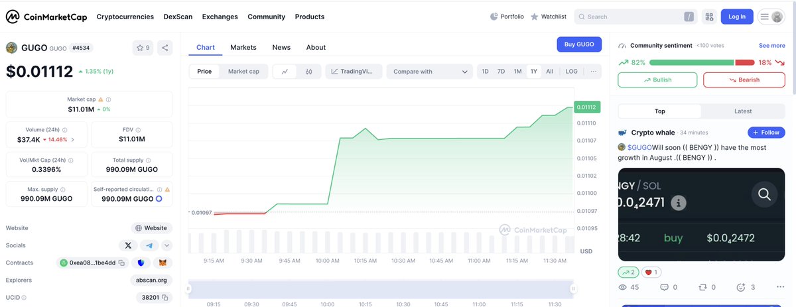
Task: Vote Bearish on community sentiment
Action: [x=744, y=80]
